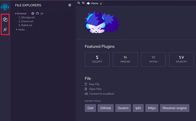This screenshot has height=121, width=196.
Task: Click the New File link
Action: pos(94,84)
